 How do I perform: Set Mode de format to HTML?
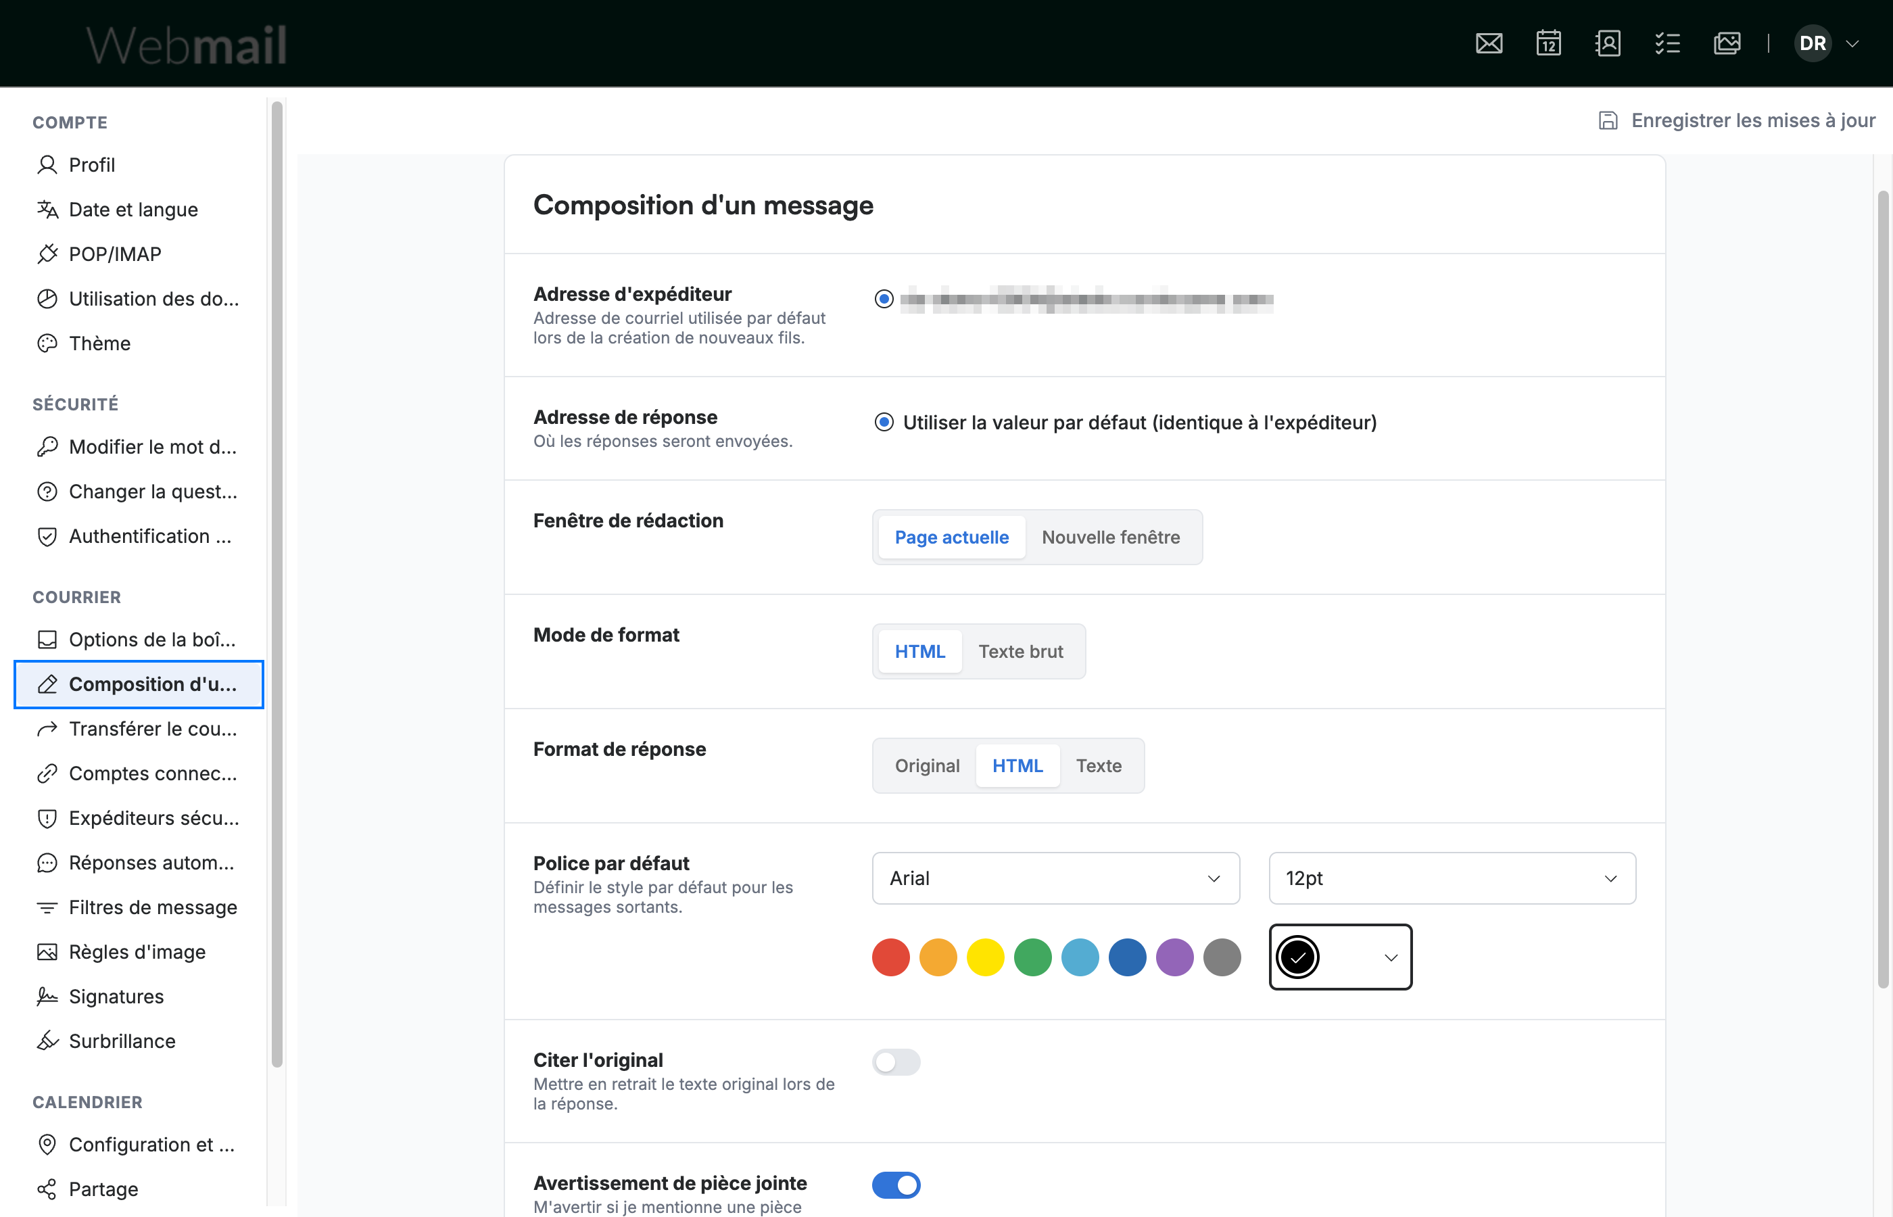point(919,651)
